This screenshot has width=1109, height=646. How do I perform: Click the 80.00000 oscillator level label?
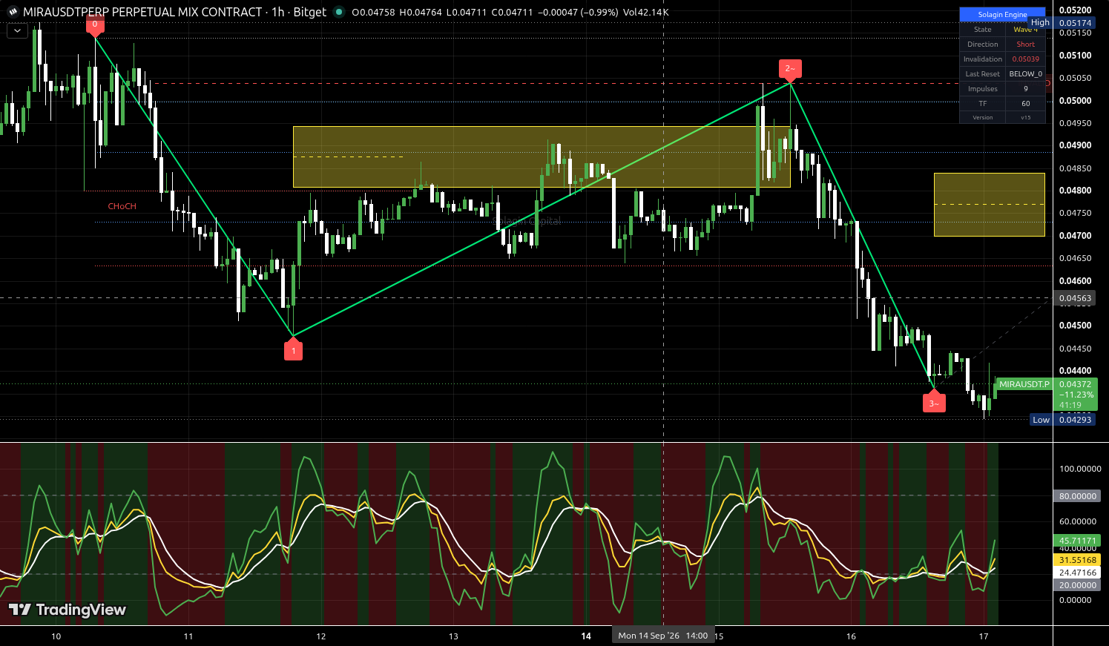[1077, 496]
